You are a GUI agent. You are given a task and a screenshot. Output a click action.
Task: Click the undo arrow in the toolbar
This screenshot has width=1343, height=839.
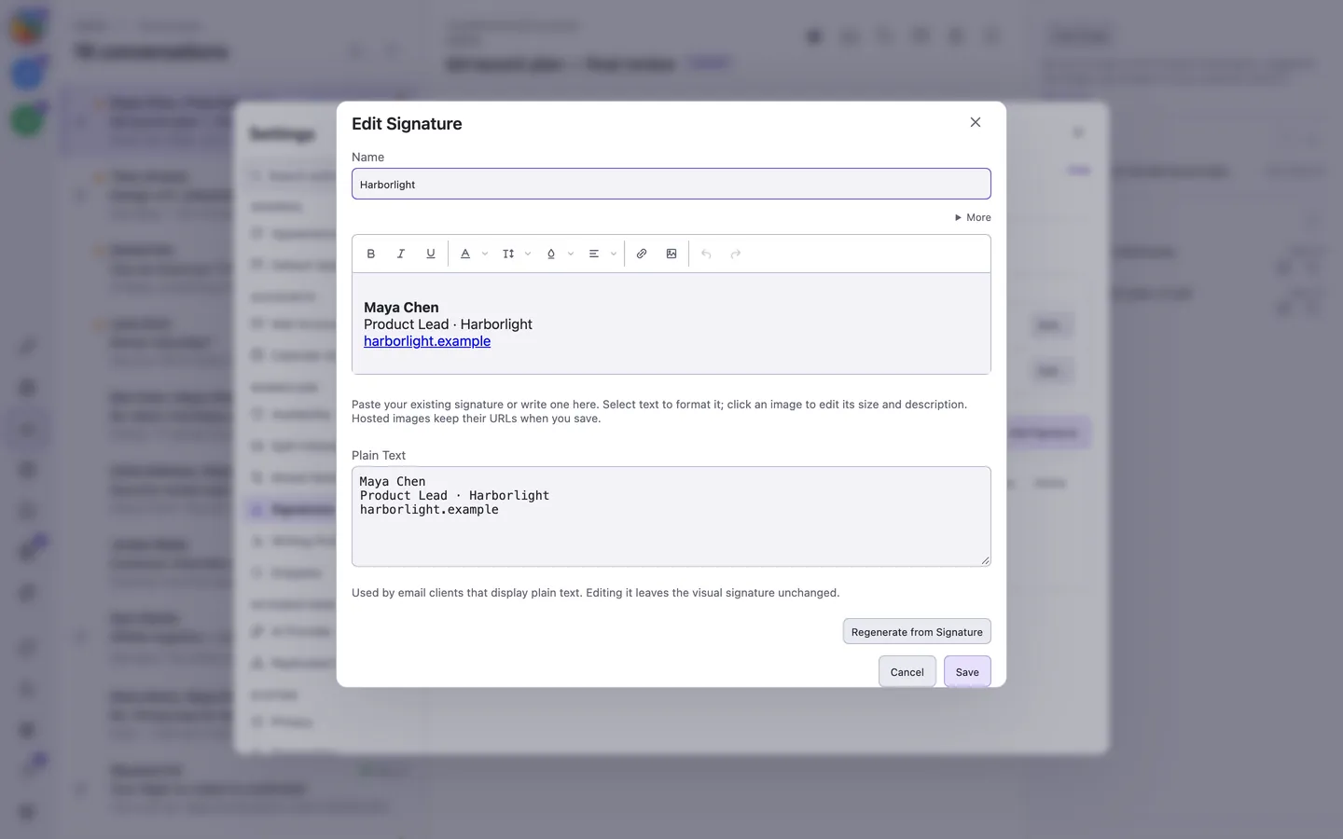click(706, 254)
